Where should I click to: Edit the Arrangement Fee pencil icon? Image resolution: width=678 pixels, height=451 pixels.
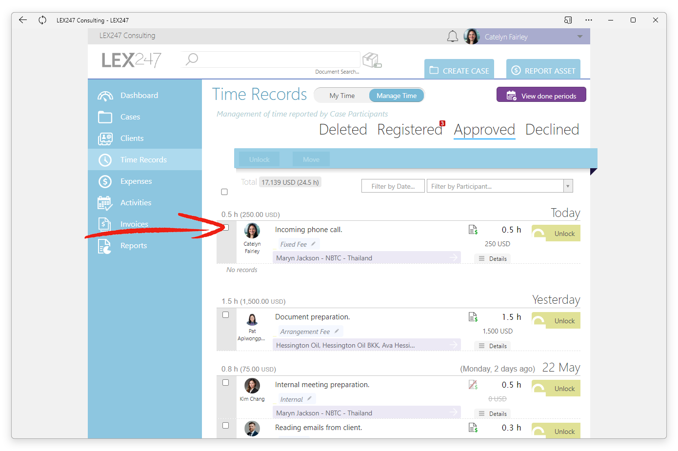point(337,331)
